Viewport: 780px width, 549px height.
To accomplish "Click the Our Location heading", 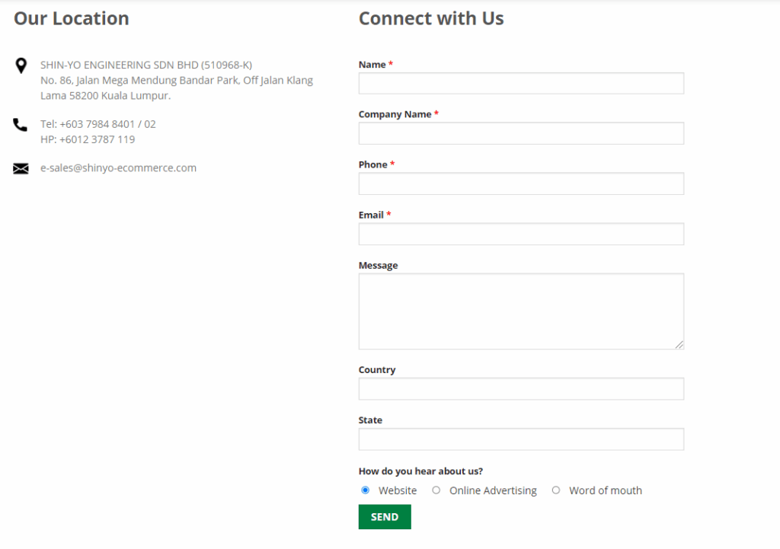I will click(71, 18).
